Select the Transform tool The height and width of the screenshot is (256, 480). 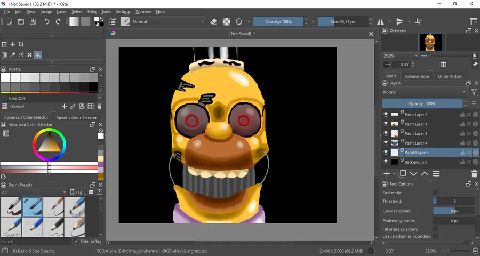tap(4, 44)
